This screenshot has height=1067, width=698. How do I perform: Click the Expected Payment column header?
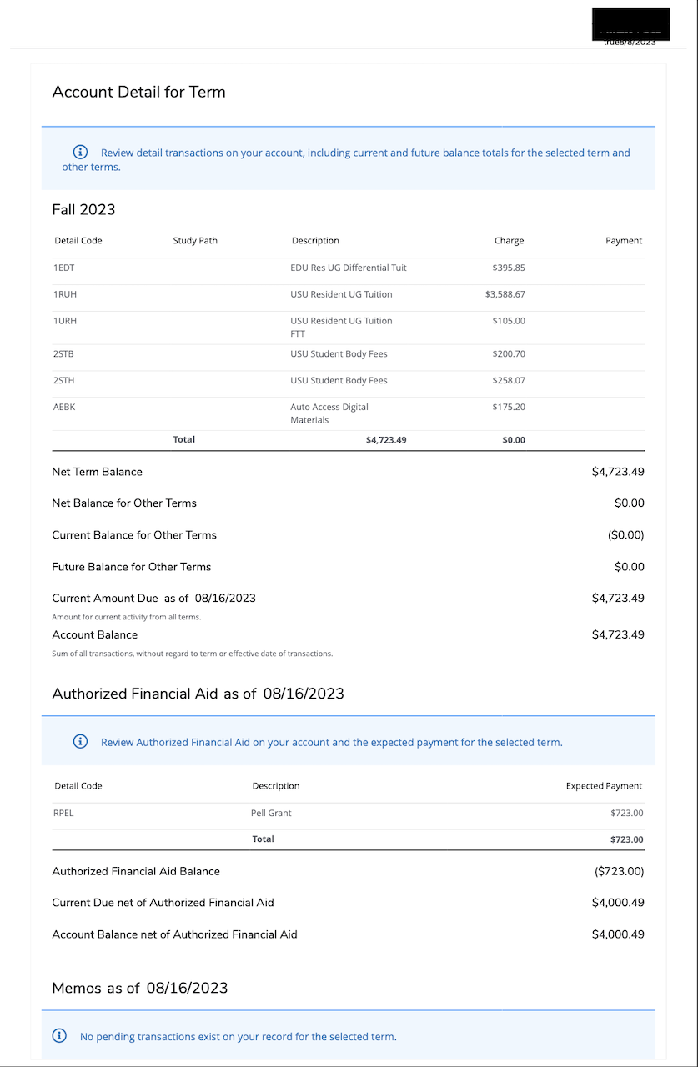[604, 785]
